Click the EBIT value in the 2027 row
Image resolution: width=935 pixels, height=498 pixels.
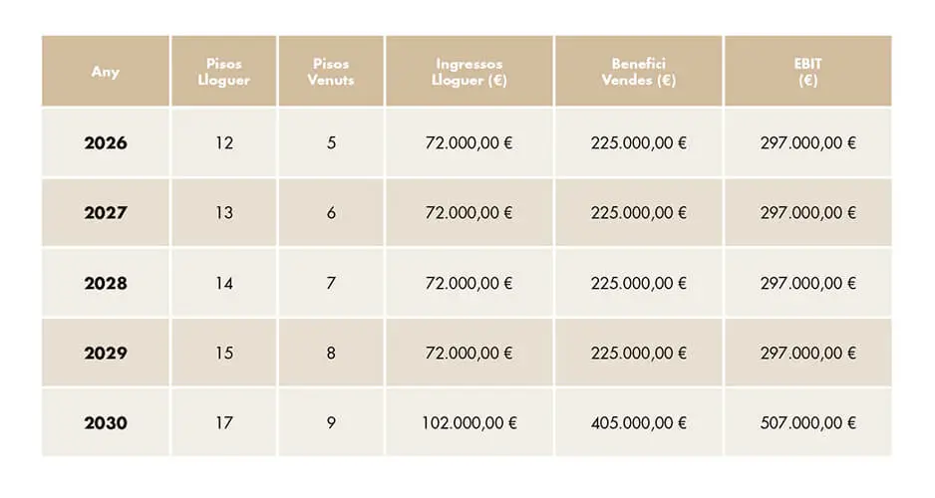(807, 213)
